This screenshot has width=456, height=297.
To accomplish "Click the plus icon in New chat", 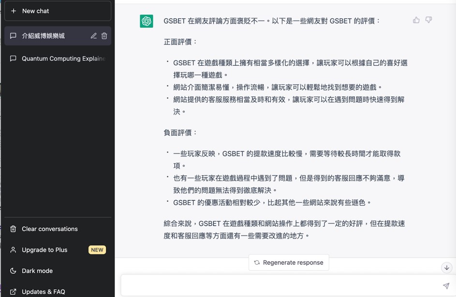I will 14,11.
